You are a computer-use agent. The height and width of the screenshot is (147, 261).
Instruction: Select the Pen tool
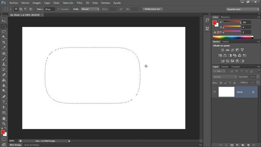coord(4,96)
